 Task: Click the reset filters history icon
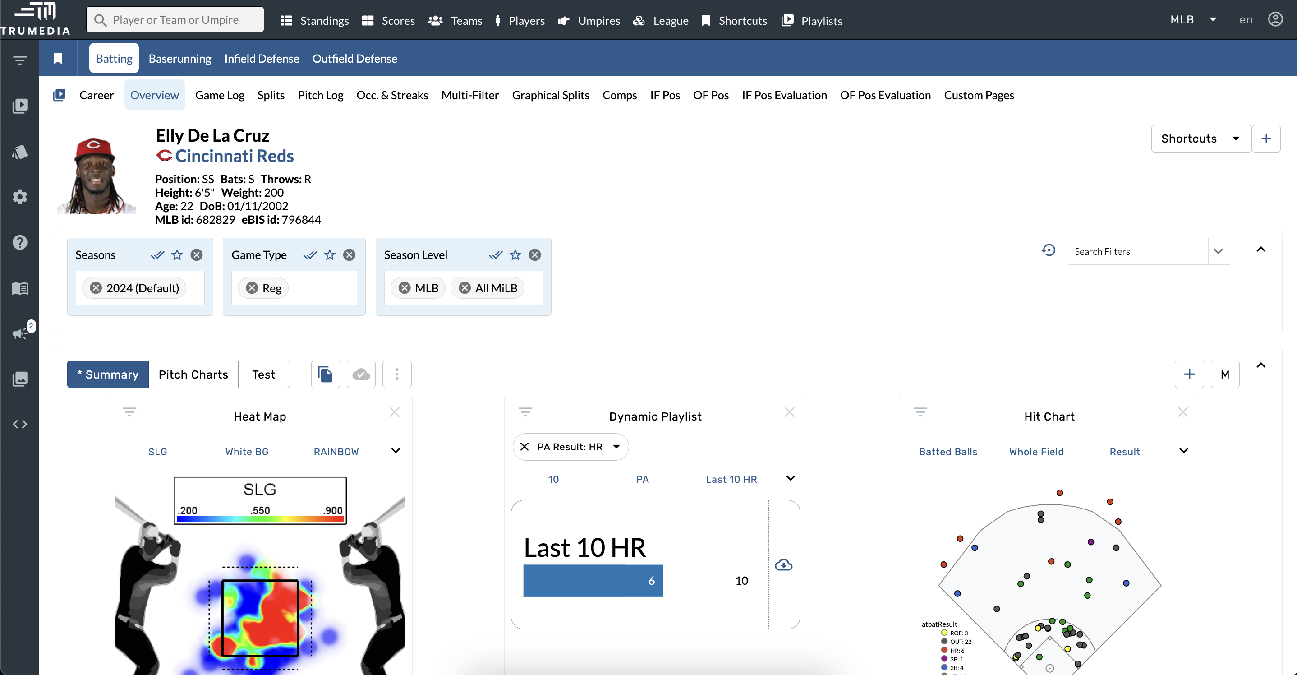click(x=1048, y=250)
